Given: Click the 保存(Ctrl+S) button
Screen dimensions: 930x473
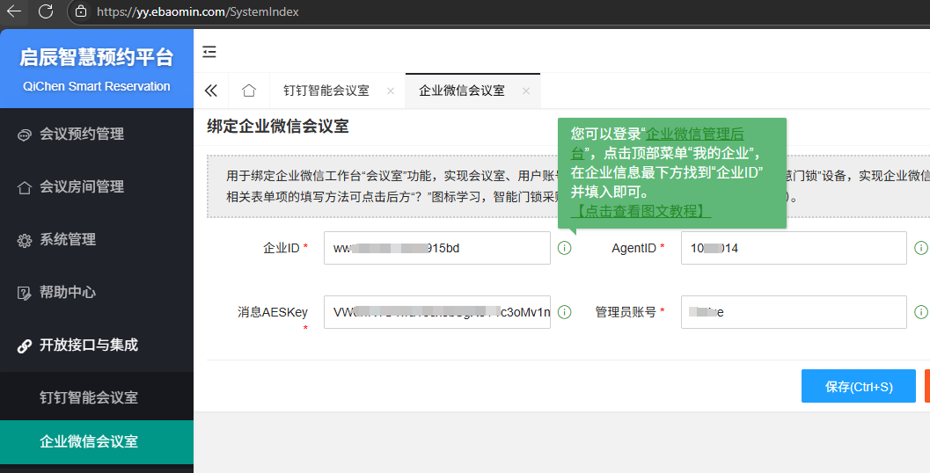Looking at the screenshot, I should [858, 386].
